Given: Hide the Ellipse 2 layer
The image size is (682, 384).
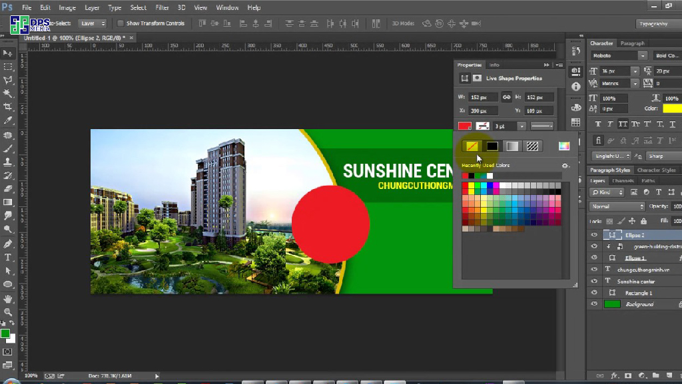Looking at the screenshot, I should click(x=594, y=234).
